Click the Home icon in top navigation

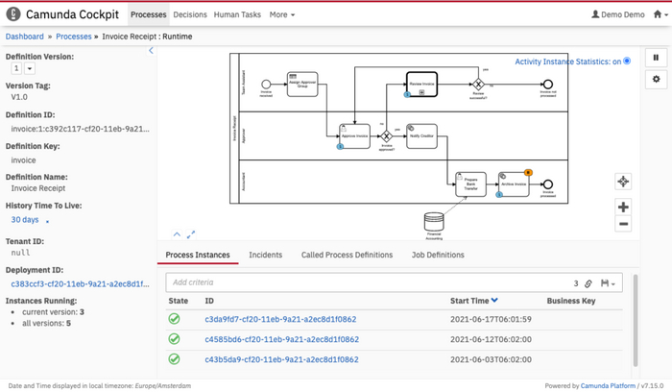point(657,15)
